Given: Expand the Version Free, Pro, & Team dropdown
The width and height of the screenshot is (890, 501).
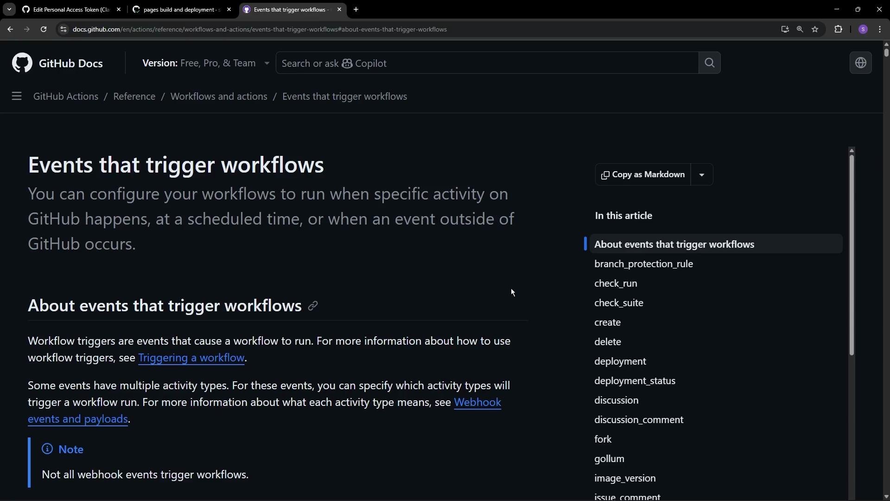Looking at the screenshot, I should pos(206,63).
